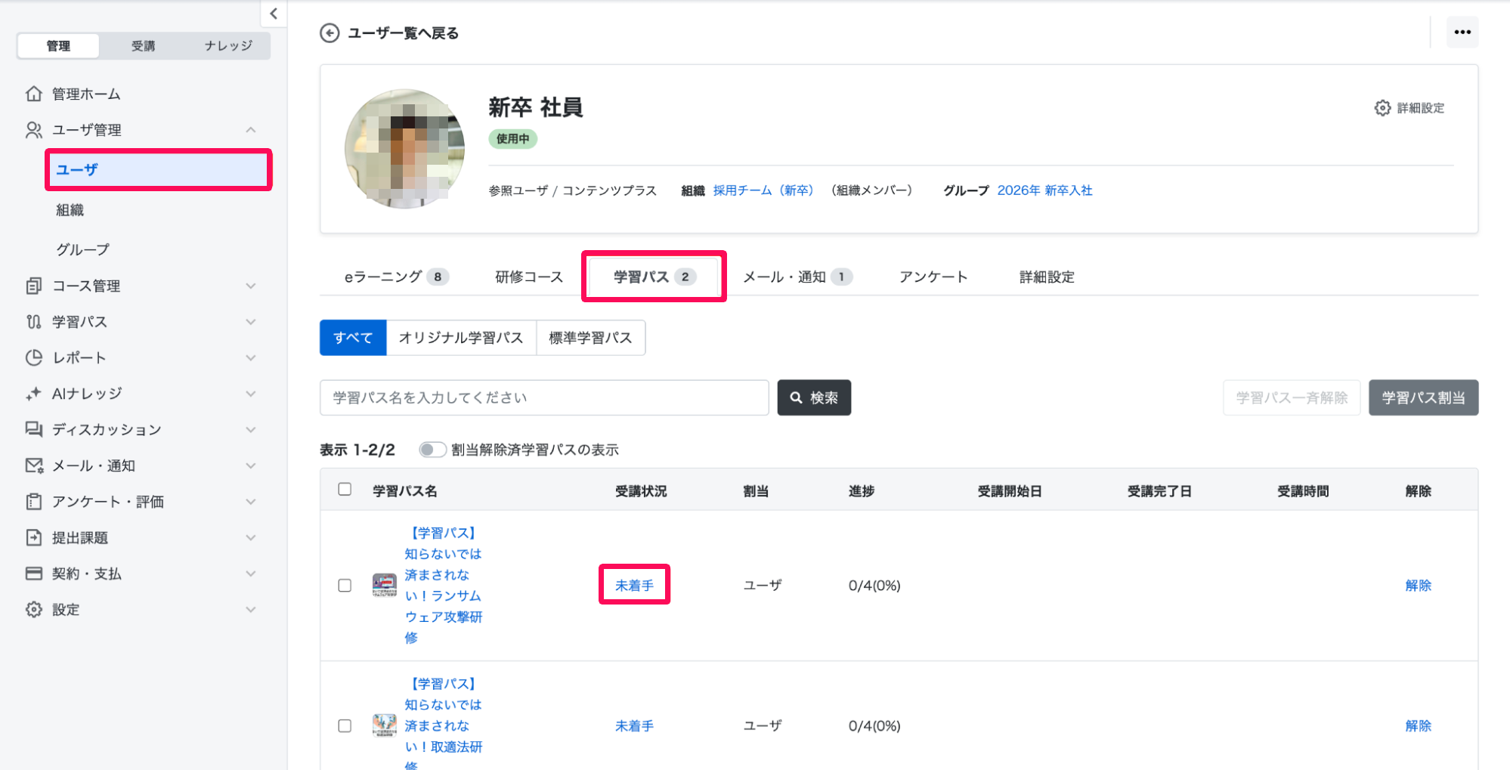Expand the 設定 chevron
The image size is (1510, 770).
pyautogui.click(x=251, y=609)
